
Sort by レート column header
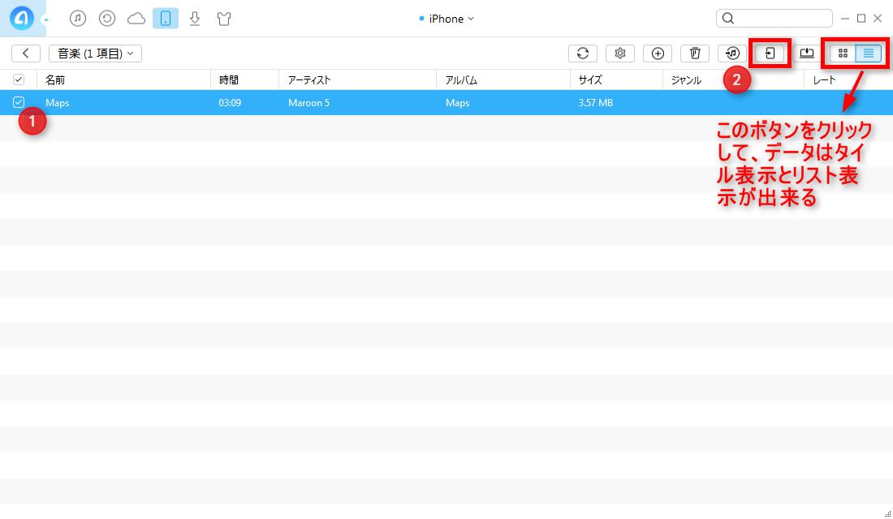(848, 80)
